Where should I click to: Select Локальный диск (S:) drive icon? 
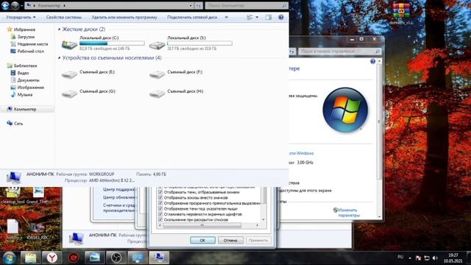coord(157,45)
